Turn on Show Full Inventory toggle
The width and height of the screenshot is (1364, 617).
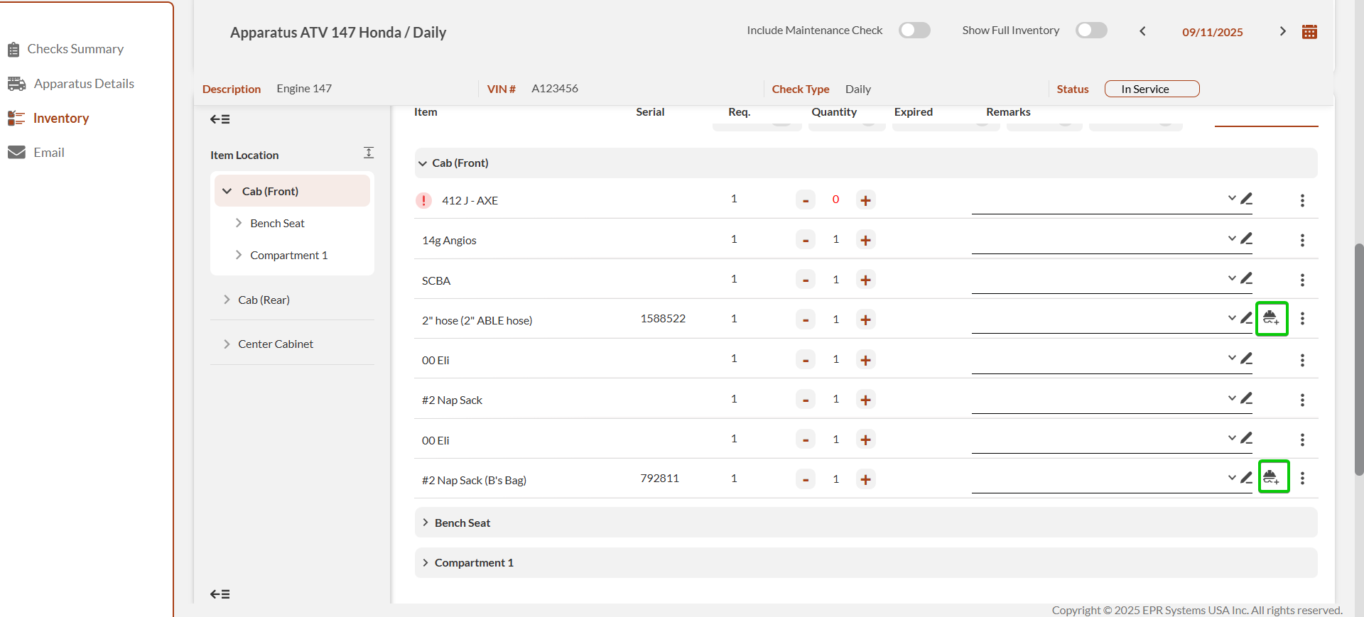[x=1090, y=31]
